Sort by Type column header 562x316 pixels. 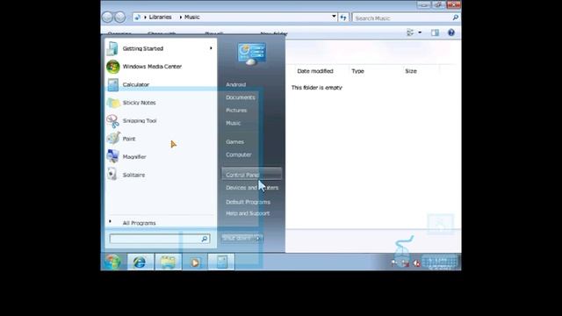(357, 71)
